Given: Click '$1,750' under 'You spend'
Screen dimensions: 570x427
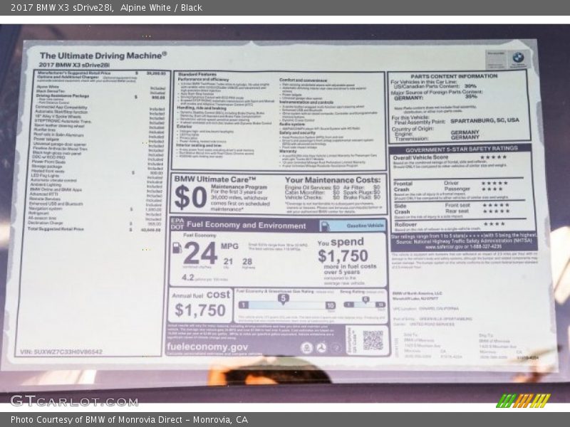Looking at the screenshot, I should click(343, 256).
